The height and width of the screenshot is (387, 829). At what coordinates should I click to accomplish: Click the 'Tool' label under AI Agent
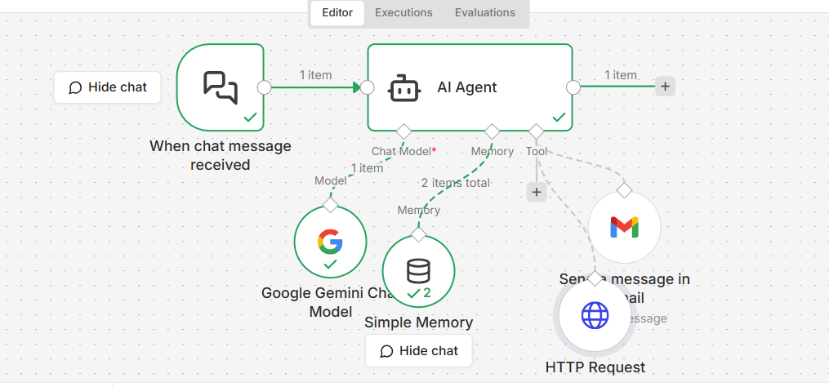[x=536, y=151]
